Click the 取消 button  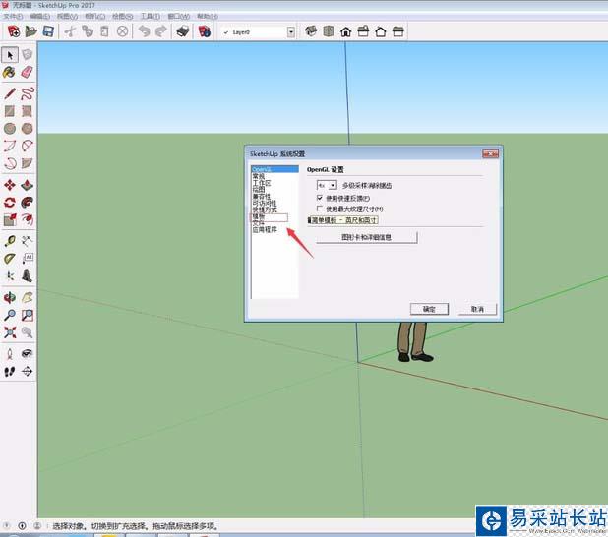(x=477, y=309)
